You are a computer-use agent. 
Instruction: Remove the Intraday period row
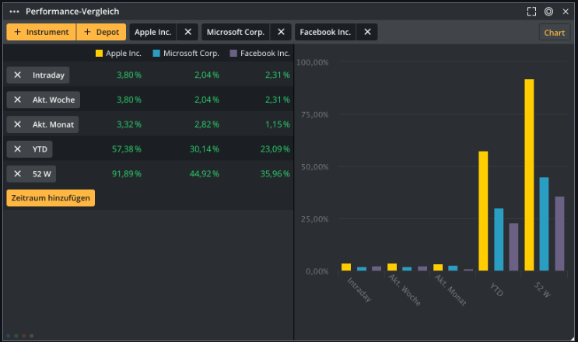click(17, 75)
